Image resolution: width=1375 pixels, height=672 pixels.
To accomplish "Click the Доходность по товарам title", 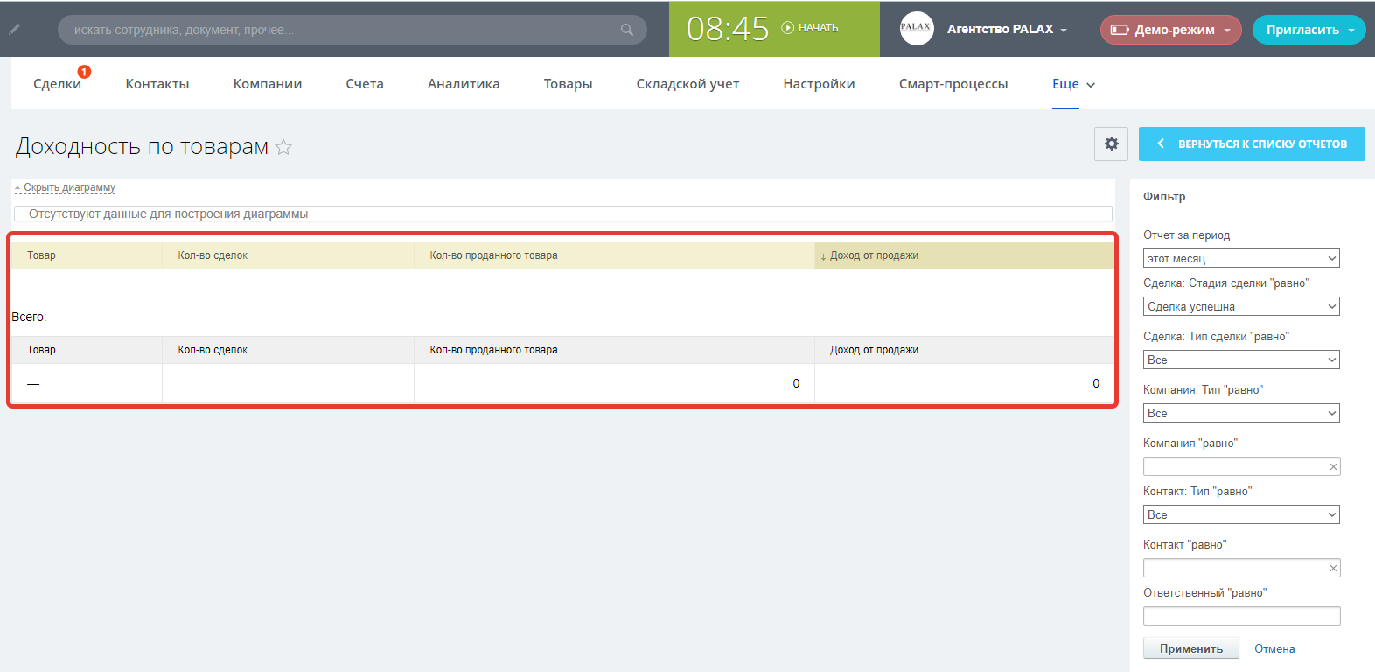I will click(142, 146).
